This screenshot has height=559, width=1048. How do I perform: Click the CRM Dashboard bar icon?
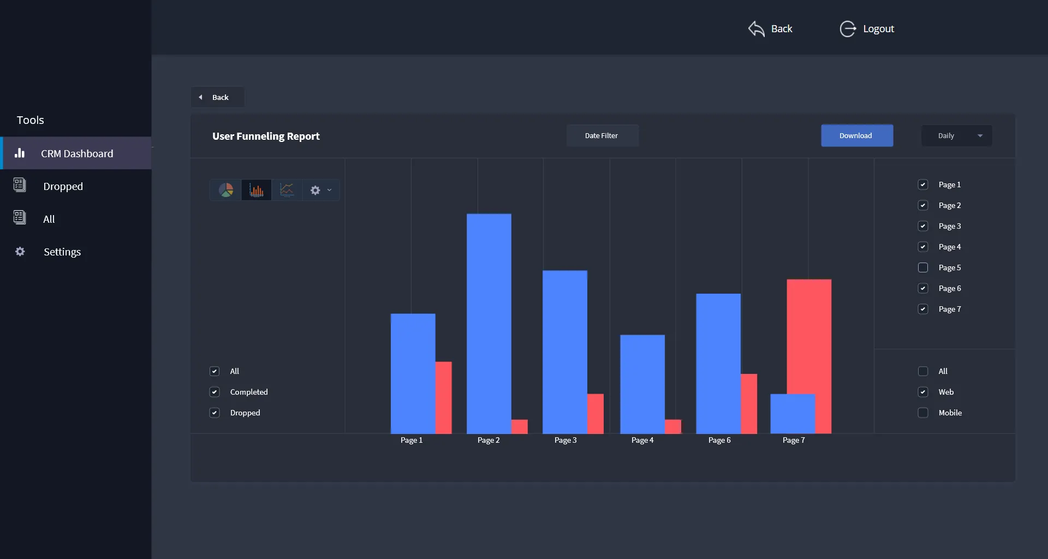click(20, 153)
